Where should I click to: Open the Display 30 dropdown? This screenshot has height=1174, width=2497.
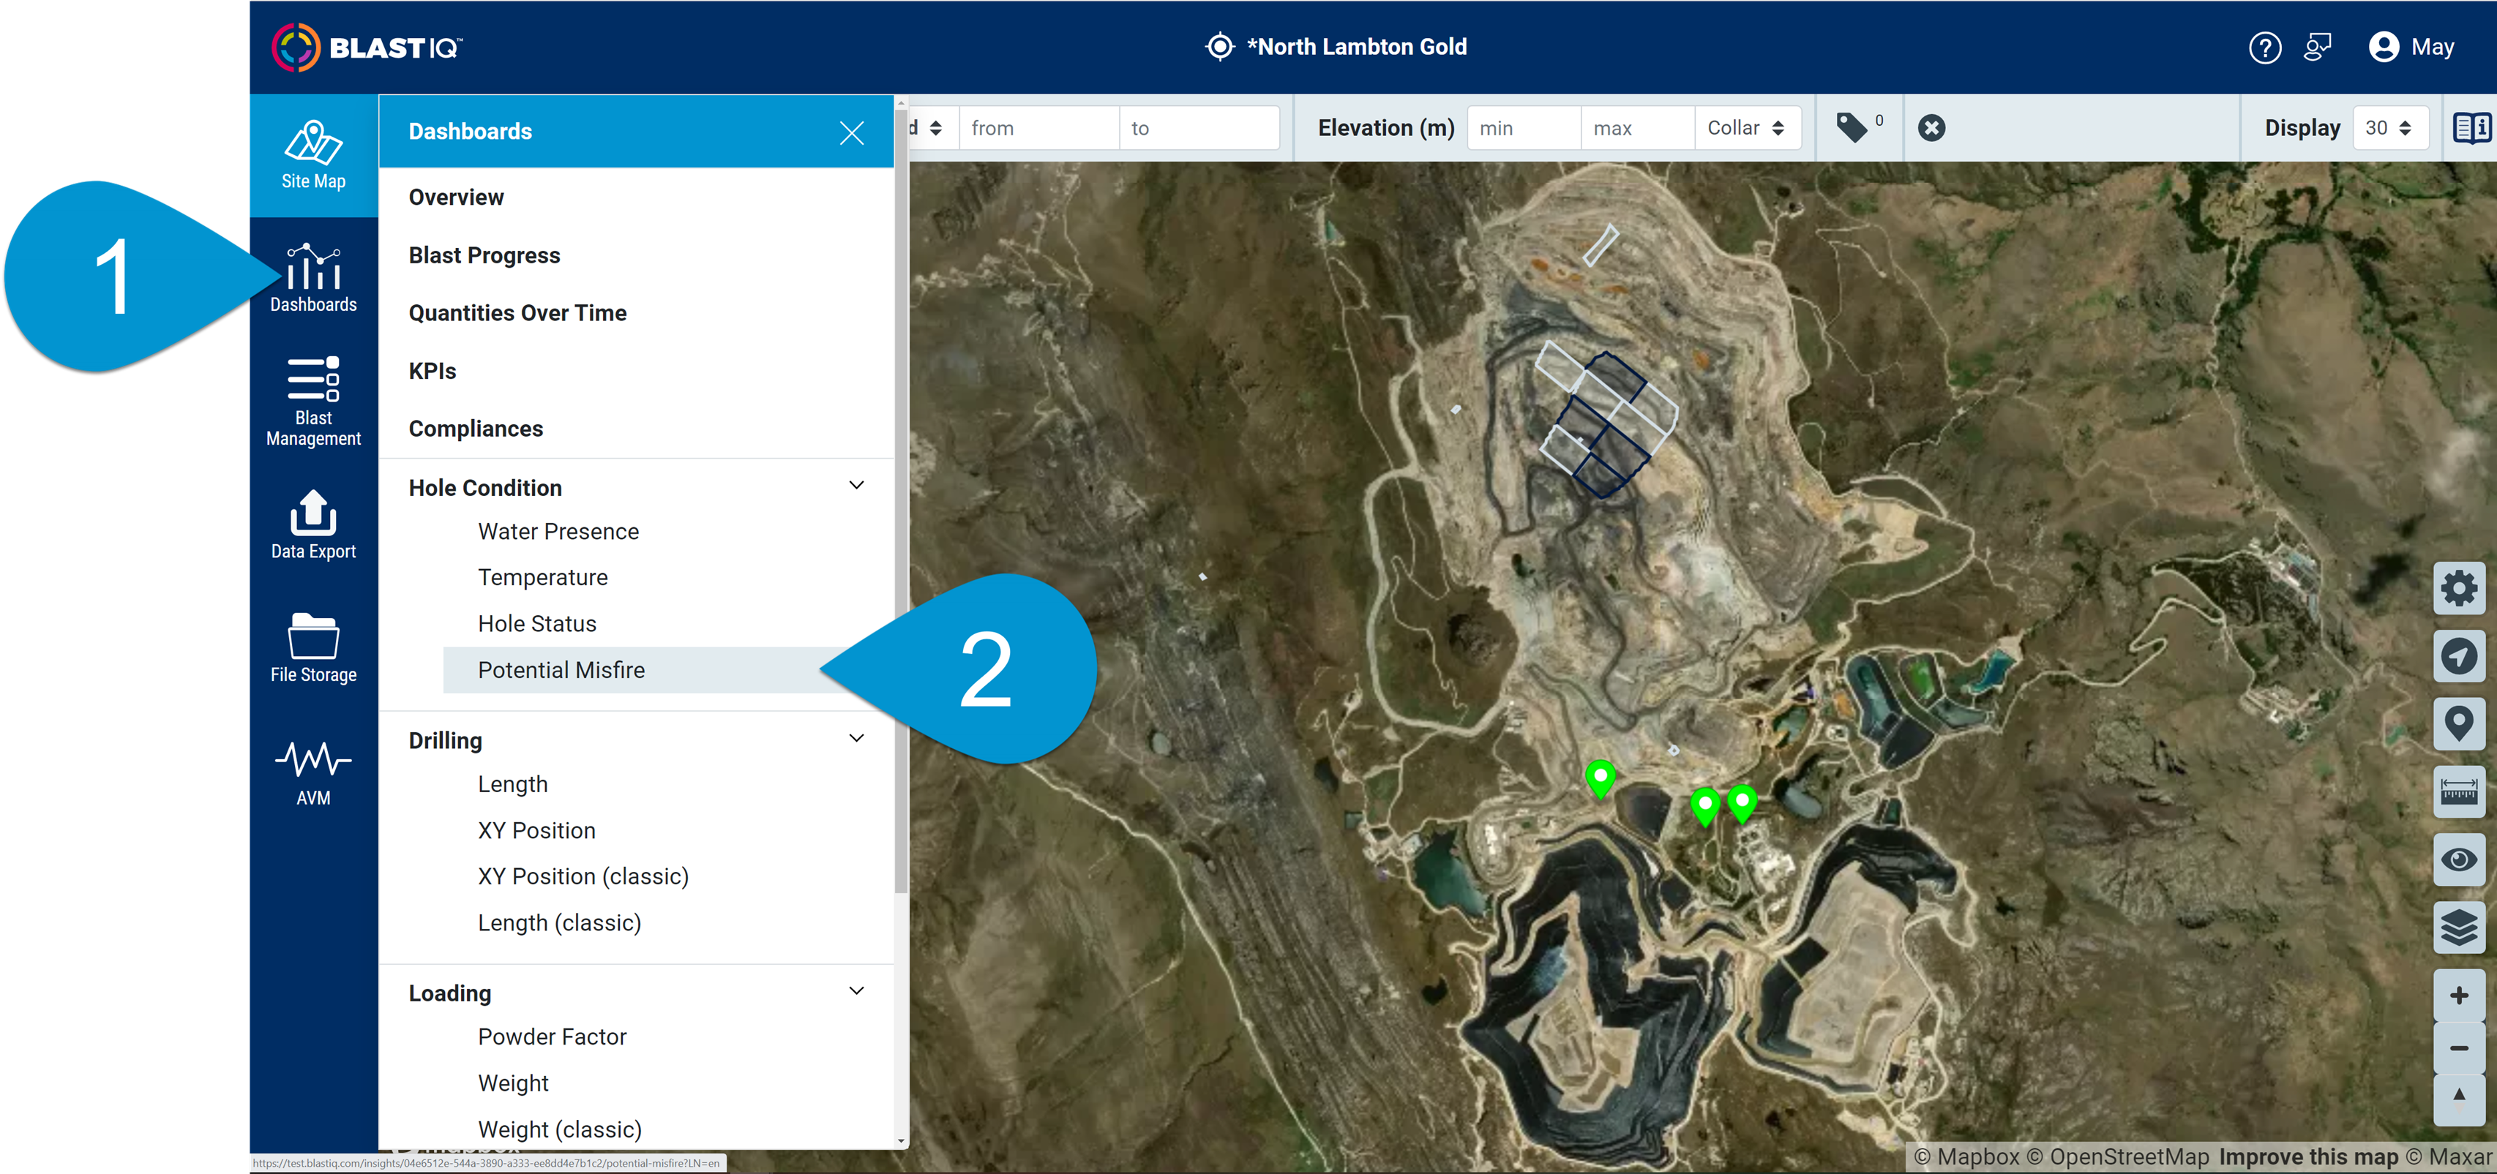click(2389, 128)
